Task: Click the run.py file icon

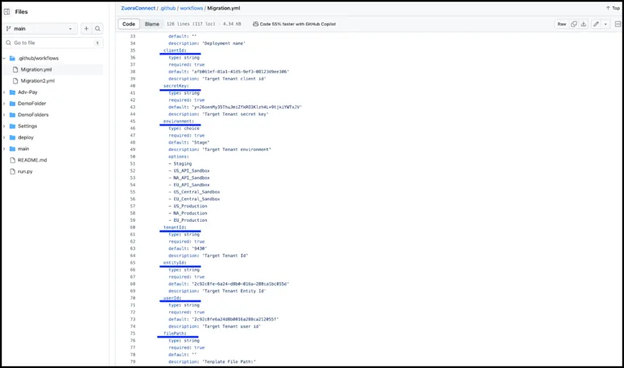Action: point(12,171)
